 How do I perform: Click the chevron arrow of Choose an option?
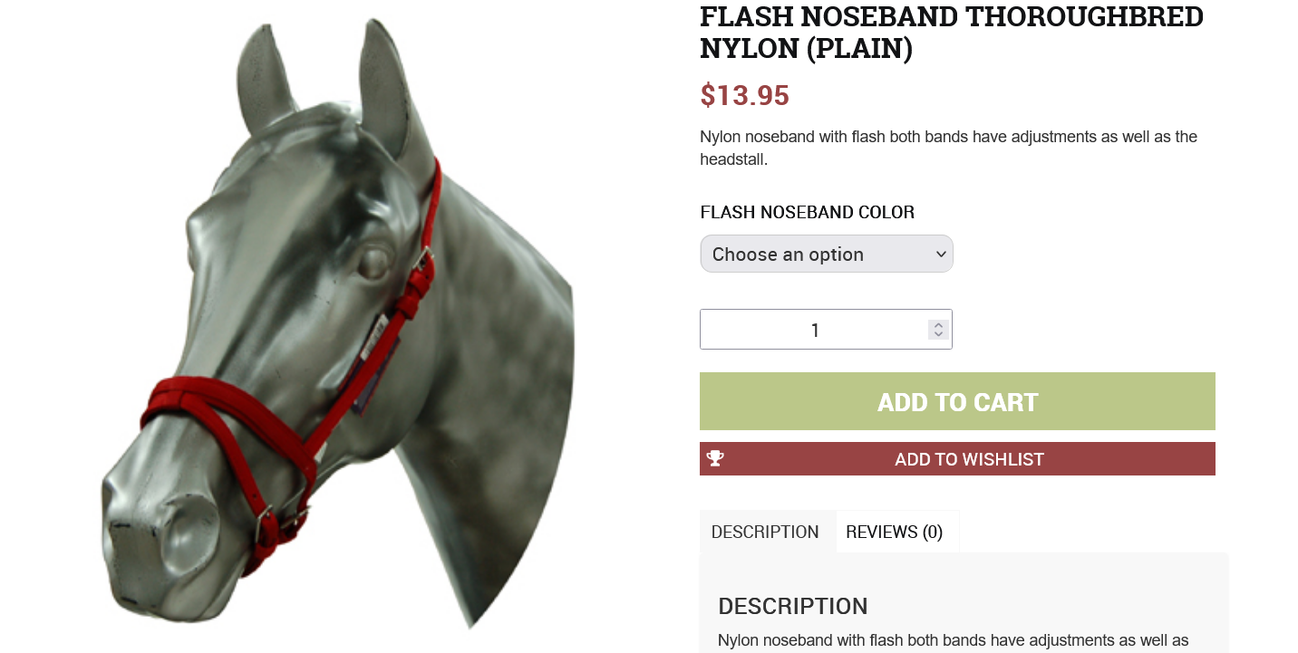pos(940,254)
